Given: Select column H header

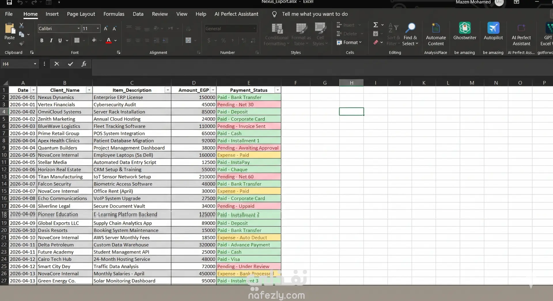Looking at the screenshot, I should click(x=351, y=83).
